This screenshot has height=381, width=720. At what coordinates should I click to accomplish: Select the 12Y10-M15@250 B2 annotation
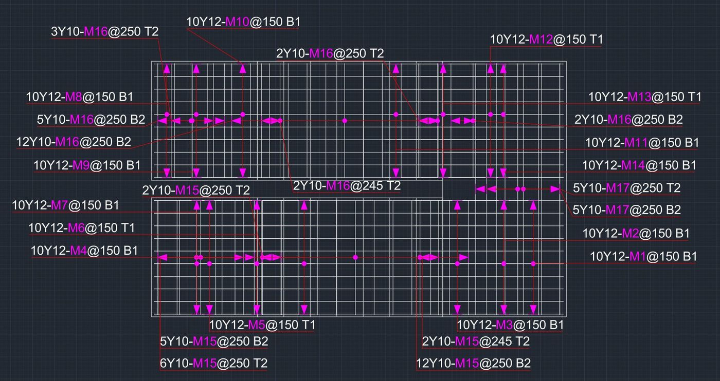[474, 364]
